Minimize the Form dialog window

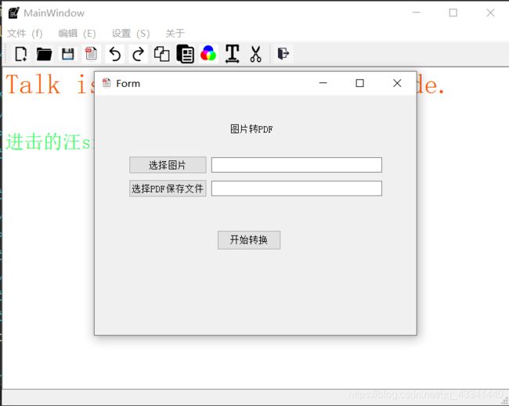point(323,83)
